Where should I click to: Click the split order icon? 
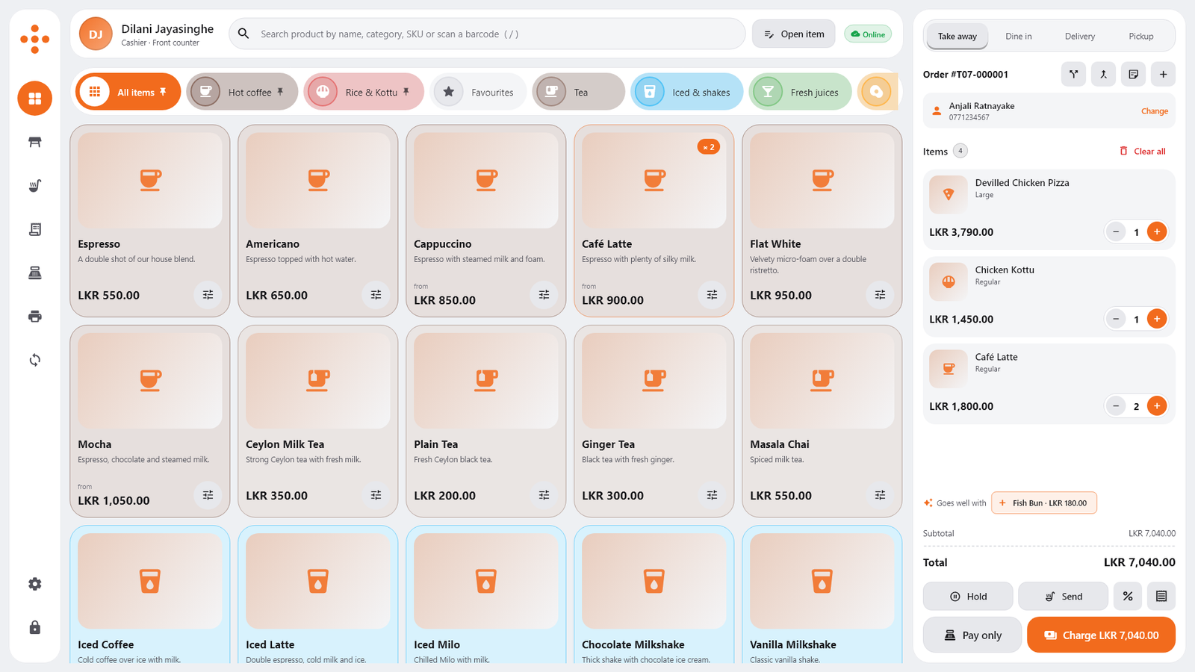point(1073,74)
